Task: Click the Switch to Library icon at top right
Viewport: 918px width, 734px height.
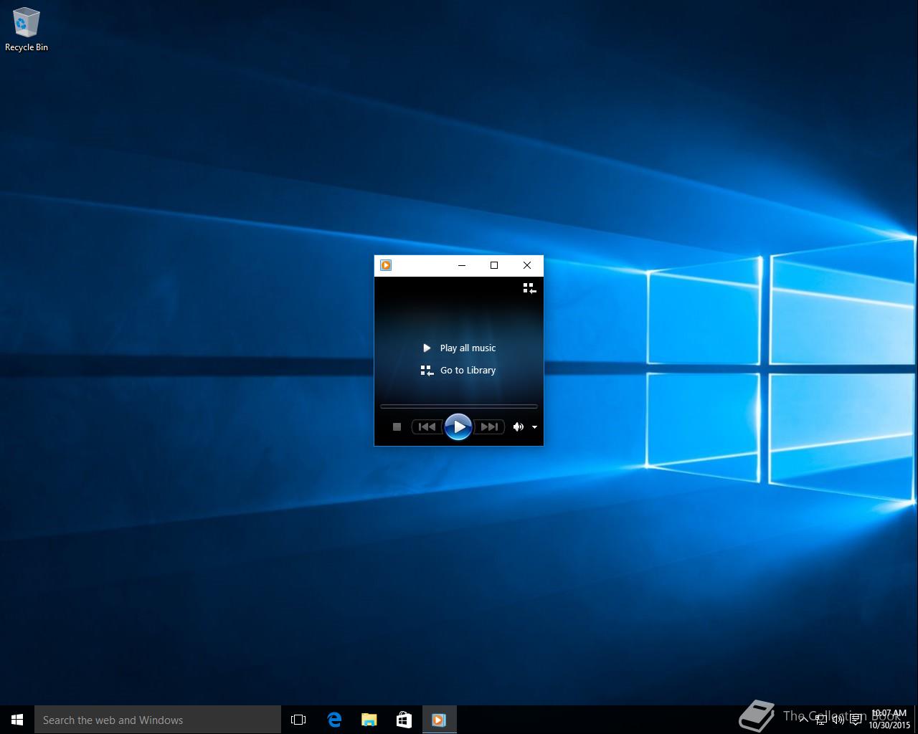Action: pos(529,288)
